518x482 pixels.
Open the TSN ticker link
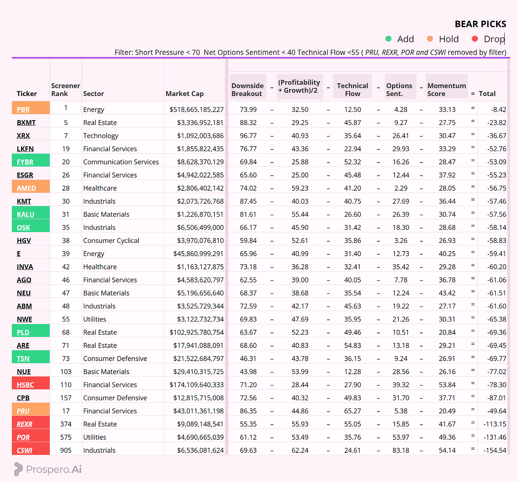click(23, 359)
